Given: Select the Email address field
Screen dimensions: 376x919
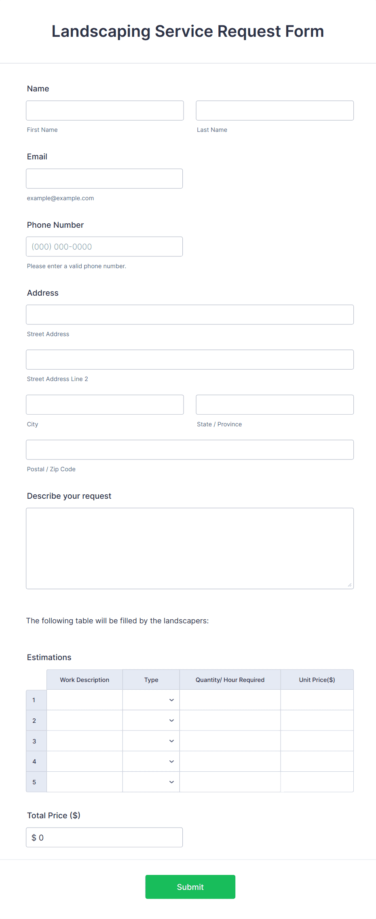Looking at the screenshot, I should point(104,178).
